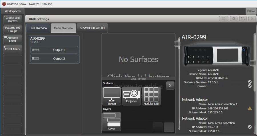
Task: Open Fixtures and Groups workspace
Action: tap(13, 29)
